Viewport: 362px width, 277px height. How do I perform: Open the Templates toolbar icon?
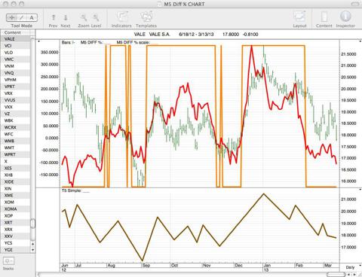click(x=146, y=17)
